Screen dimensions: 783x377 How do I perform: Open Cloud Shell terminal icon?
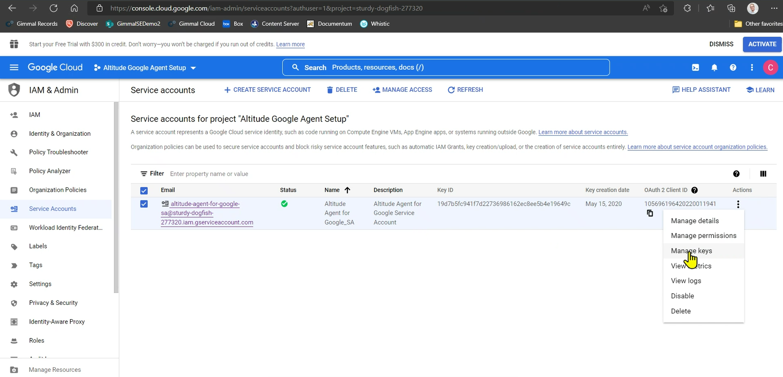[695, 67]
